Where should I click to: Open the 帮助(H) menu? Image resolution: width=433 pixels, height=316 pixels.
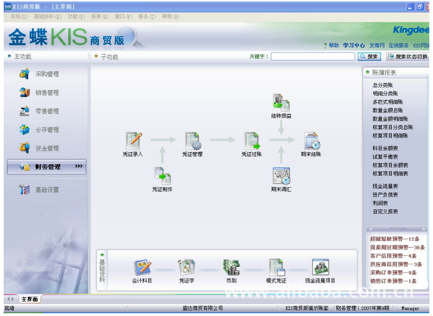click(170, 17)
